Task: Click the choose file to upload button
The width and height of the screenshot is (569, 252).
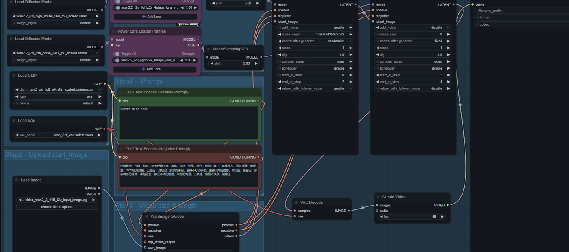Action: coord(57,207)
